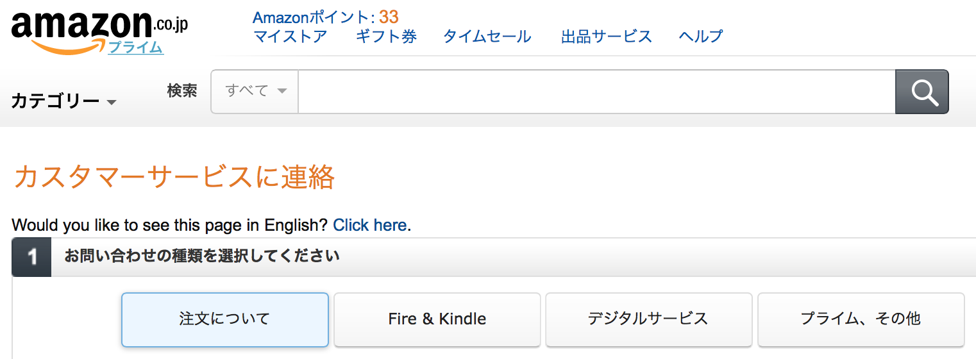Open the マイストア link
The image size is (976, 359).
(290, 37)
